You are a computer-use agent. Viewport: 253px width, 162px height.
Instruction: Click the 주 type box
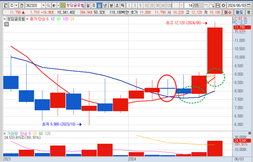pyautogui.click(x=12, y=5)
